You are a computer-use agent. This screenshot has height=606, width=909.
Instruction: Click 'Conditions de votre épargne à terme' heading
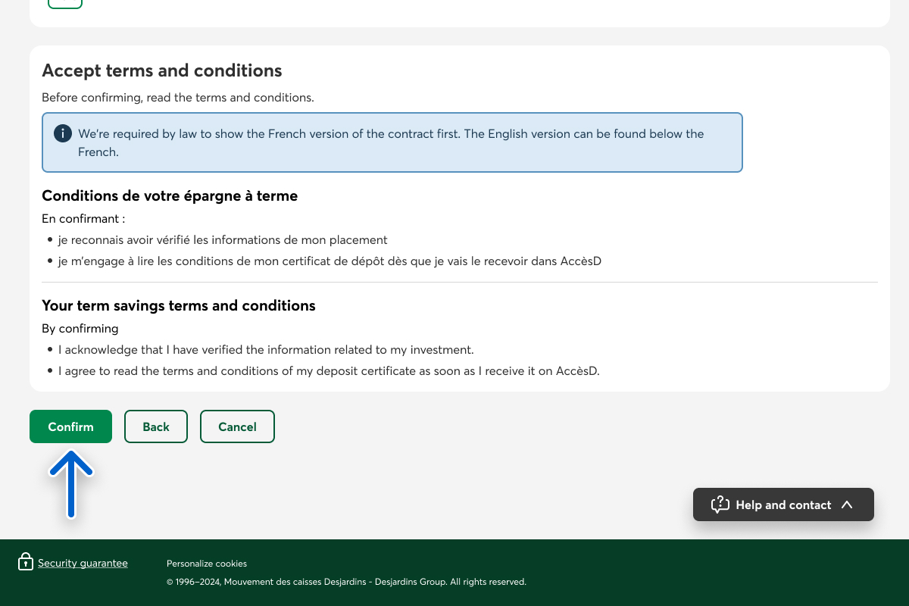(x=170, y=195)
